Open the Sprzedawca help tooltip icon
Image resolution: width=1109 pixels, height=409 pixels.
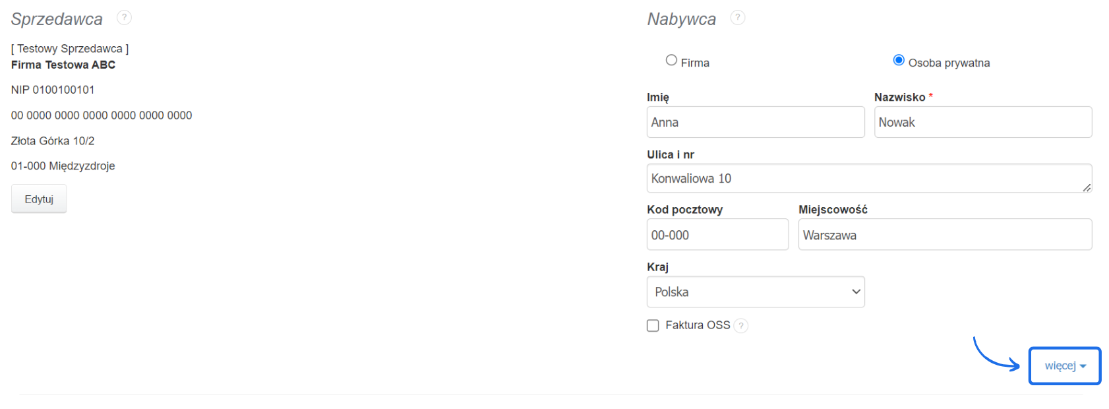point(124,18)
